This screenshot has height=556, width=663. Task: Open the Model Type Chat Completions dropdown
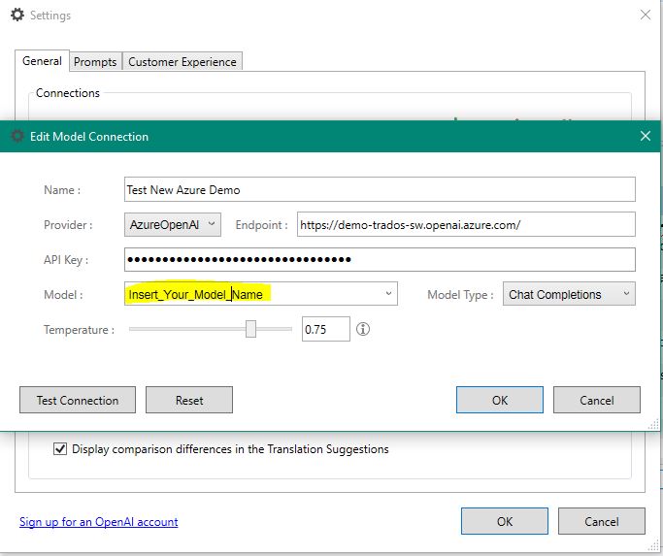[569, 293]
